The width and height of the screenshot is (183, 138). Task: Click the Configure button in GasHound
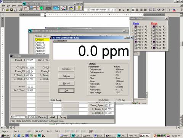(x=66, y=69)
